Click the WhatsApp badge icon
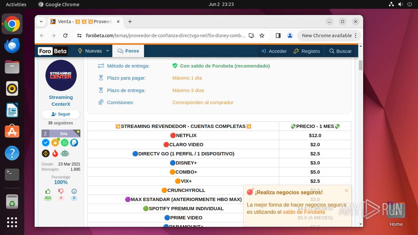Screen dimensions: 418x235 65,143
